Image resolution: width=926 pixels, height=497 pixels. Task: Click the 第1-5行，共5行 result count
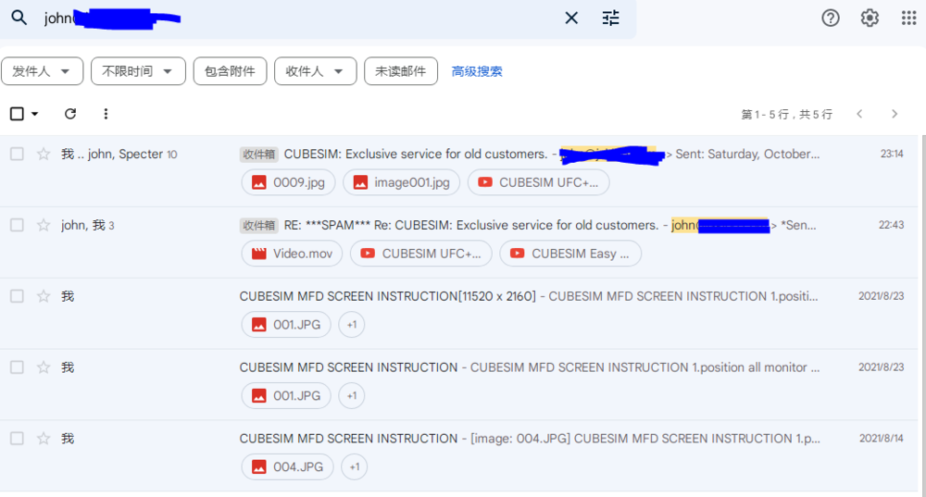click(786, 114)
